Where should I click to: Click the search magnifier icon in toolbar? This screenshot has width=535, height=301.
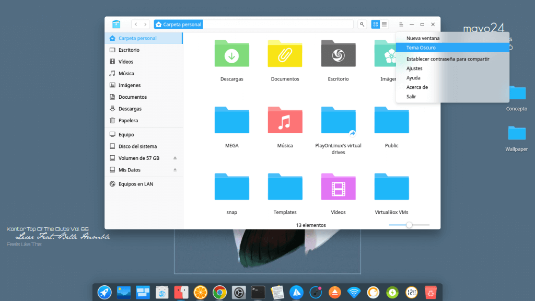click(362, 25)
